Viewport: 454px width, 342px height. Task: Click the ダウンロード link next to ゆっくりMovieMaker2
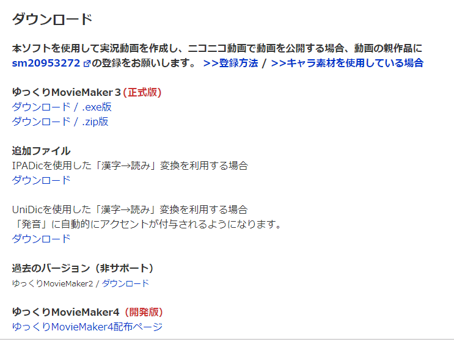click(x=125, y=283)
